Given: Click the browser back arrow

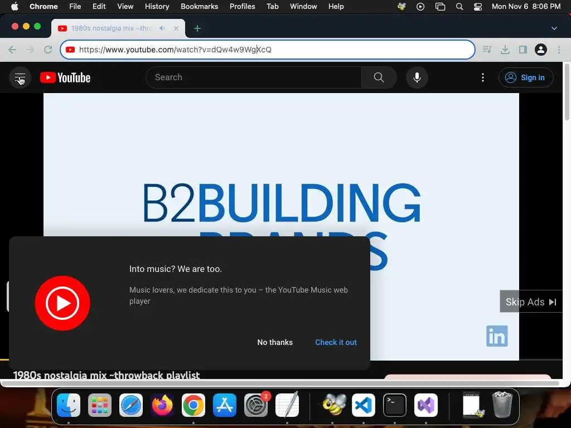Looking at the screenshot, I should point(12,50).
